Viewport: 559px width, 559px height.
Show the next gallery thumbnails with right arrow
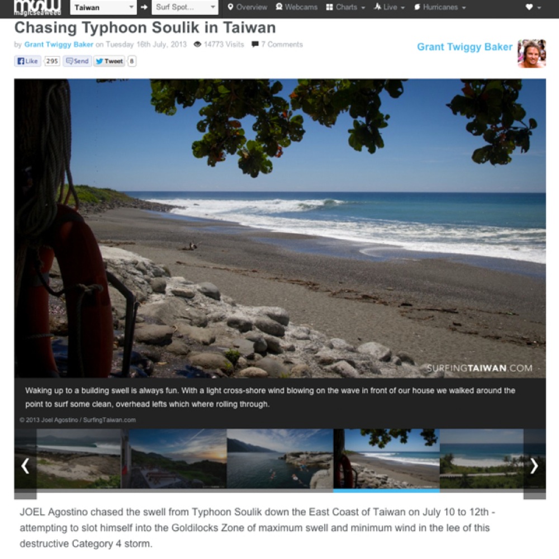click(534, 466)
